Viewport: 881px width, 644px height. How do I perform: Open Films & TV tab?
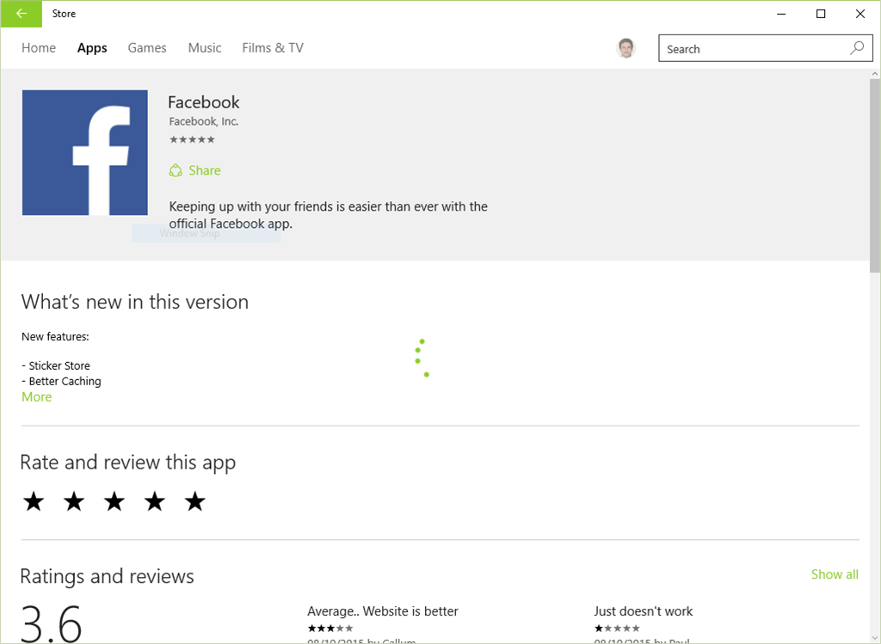pos(273,48)
